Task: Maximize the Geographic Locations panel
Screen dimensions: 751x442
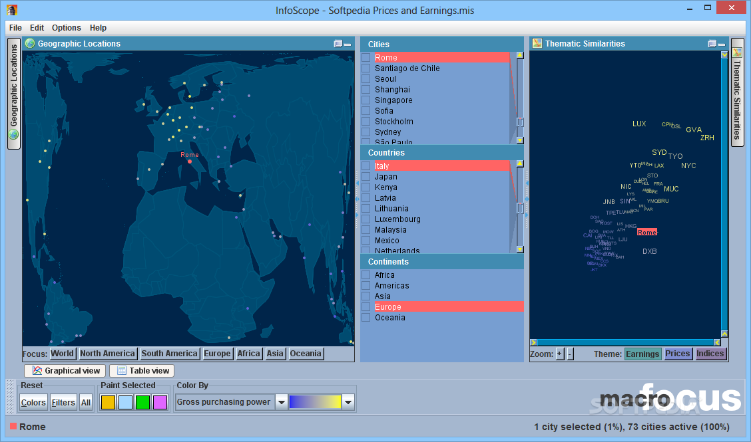Action: (338, 43)
